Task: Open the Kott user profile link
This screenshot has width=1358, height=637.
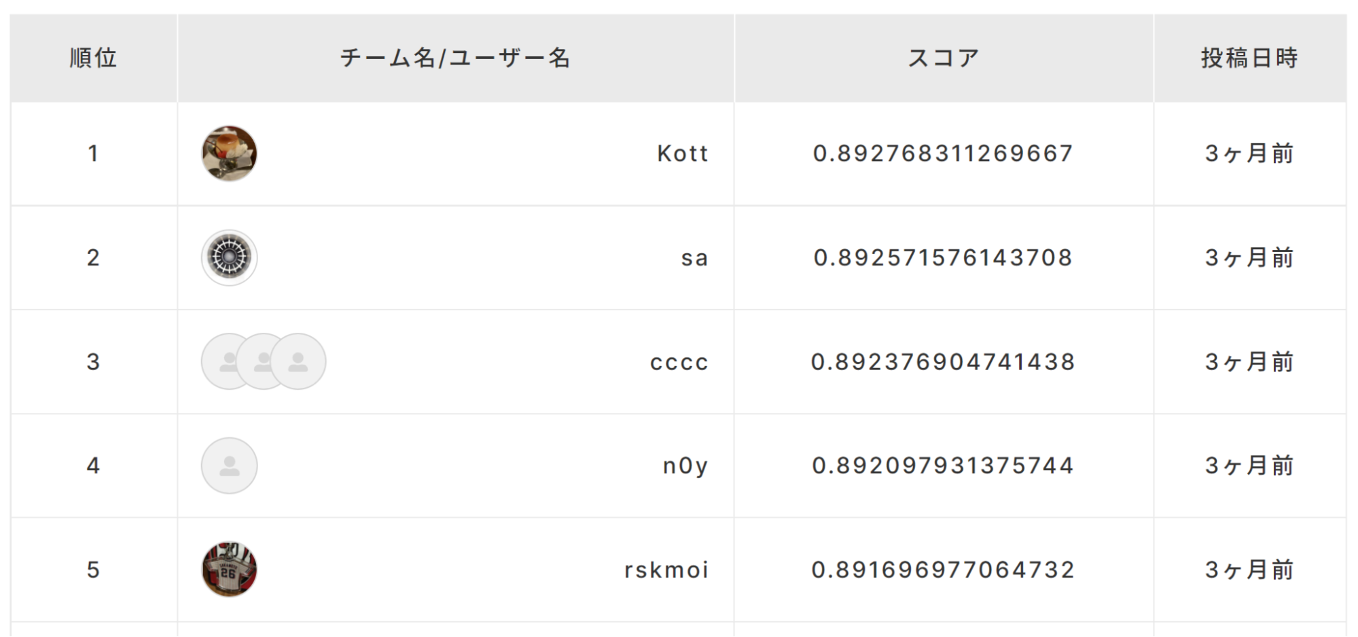Action: [x=683, y=153]
